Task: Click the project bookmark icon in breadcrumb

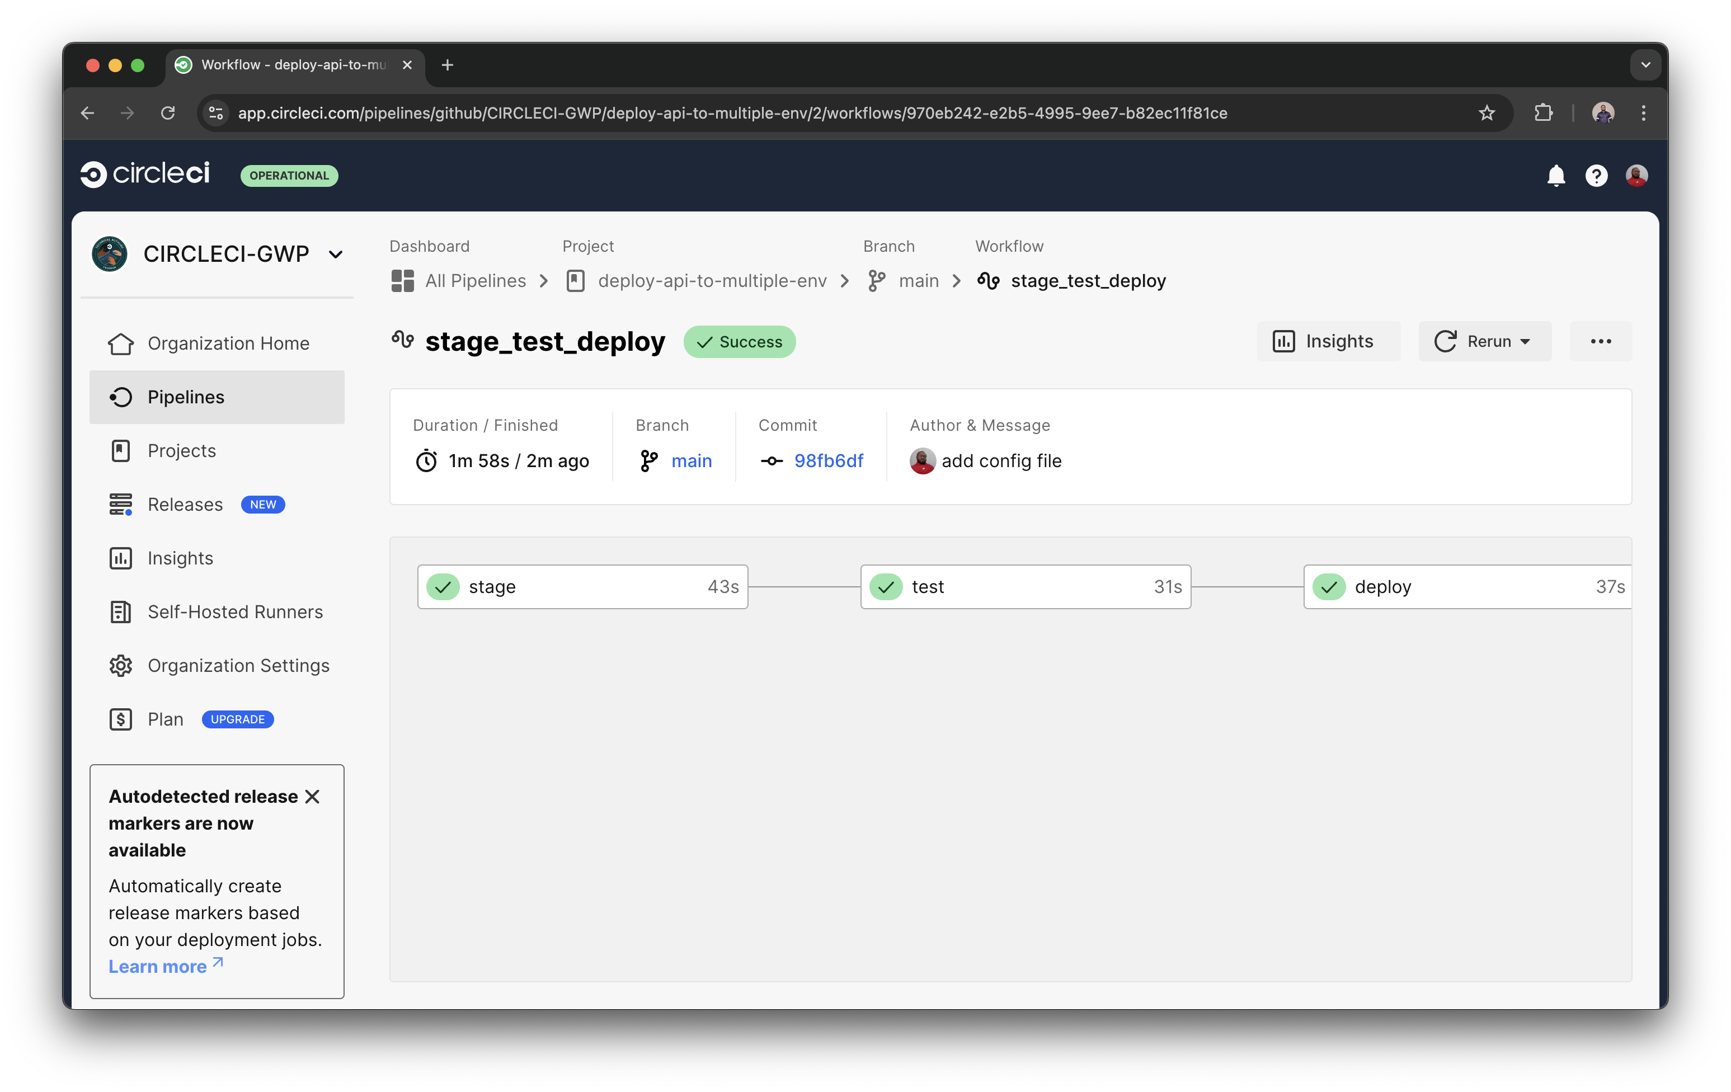Action: [x=575, y=280]
